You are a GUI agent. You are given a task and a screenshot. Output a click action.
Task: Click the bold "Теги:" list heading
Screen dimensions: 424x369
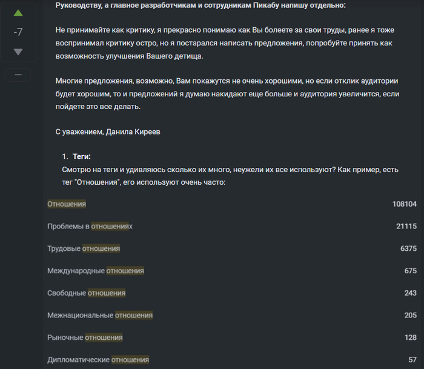(x=81, y=156)
